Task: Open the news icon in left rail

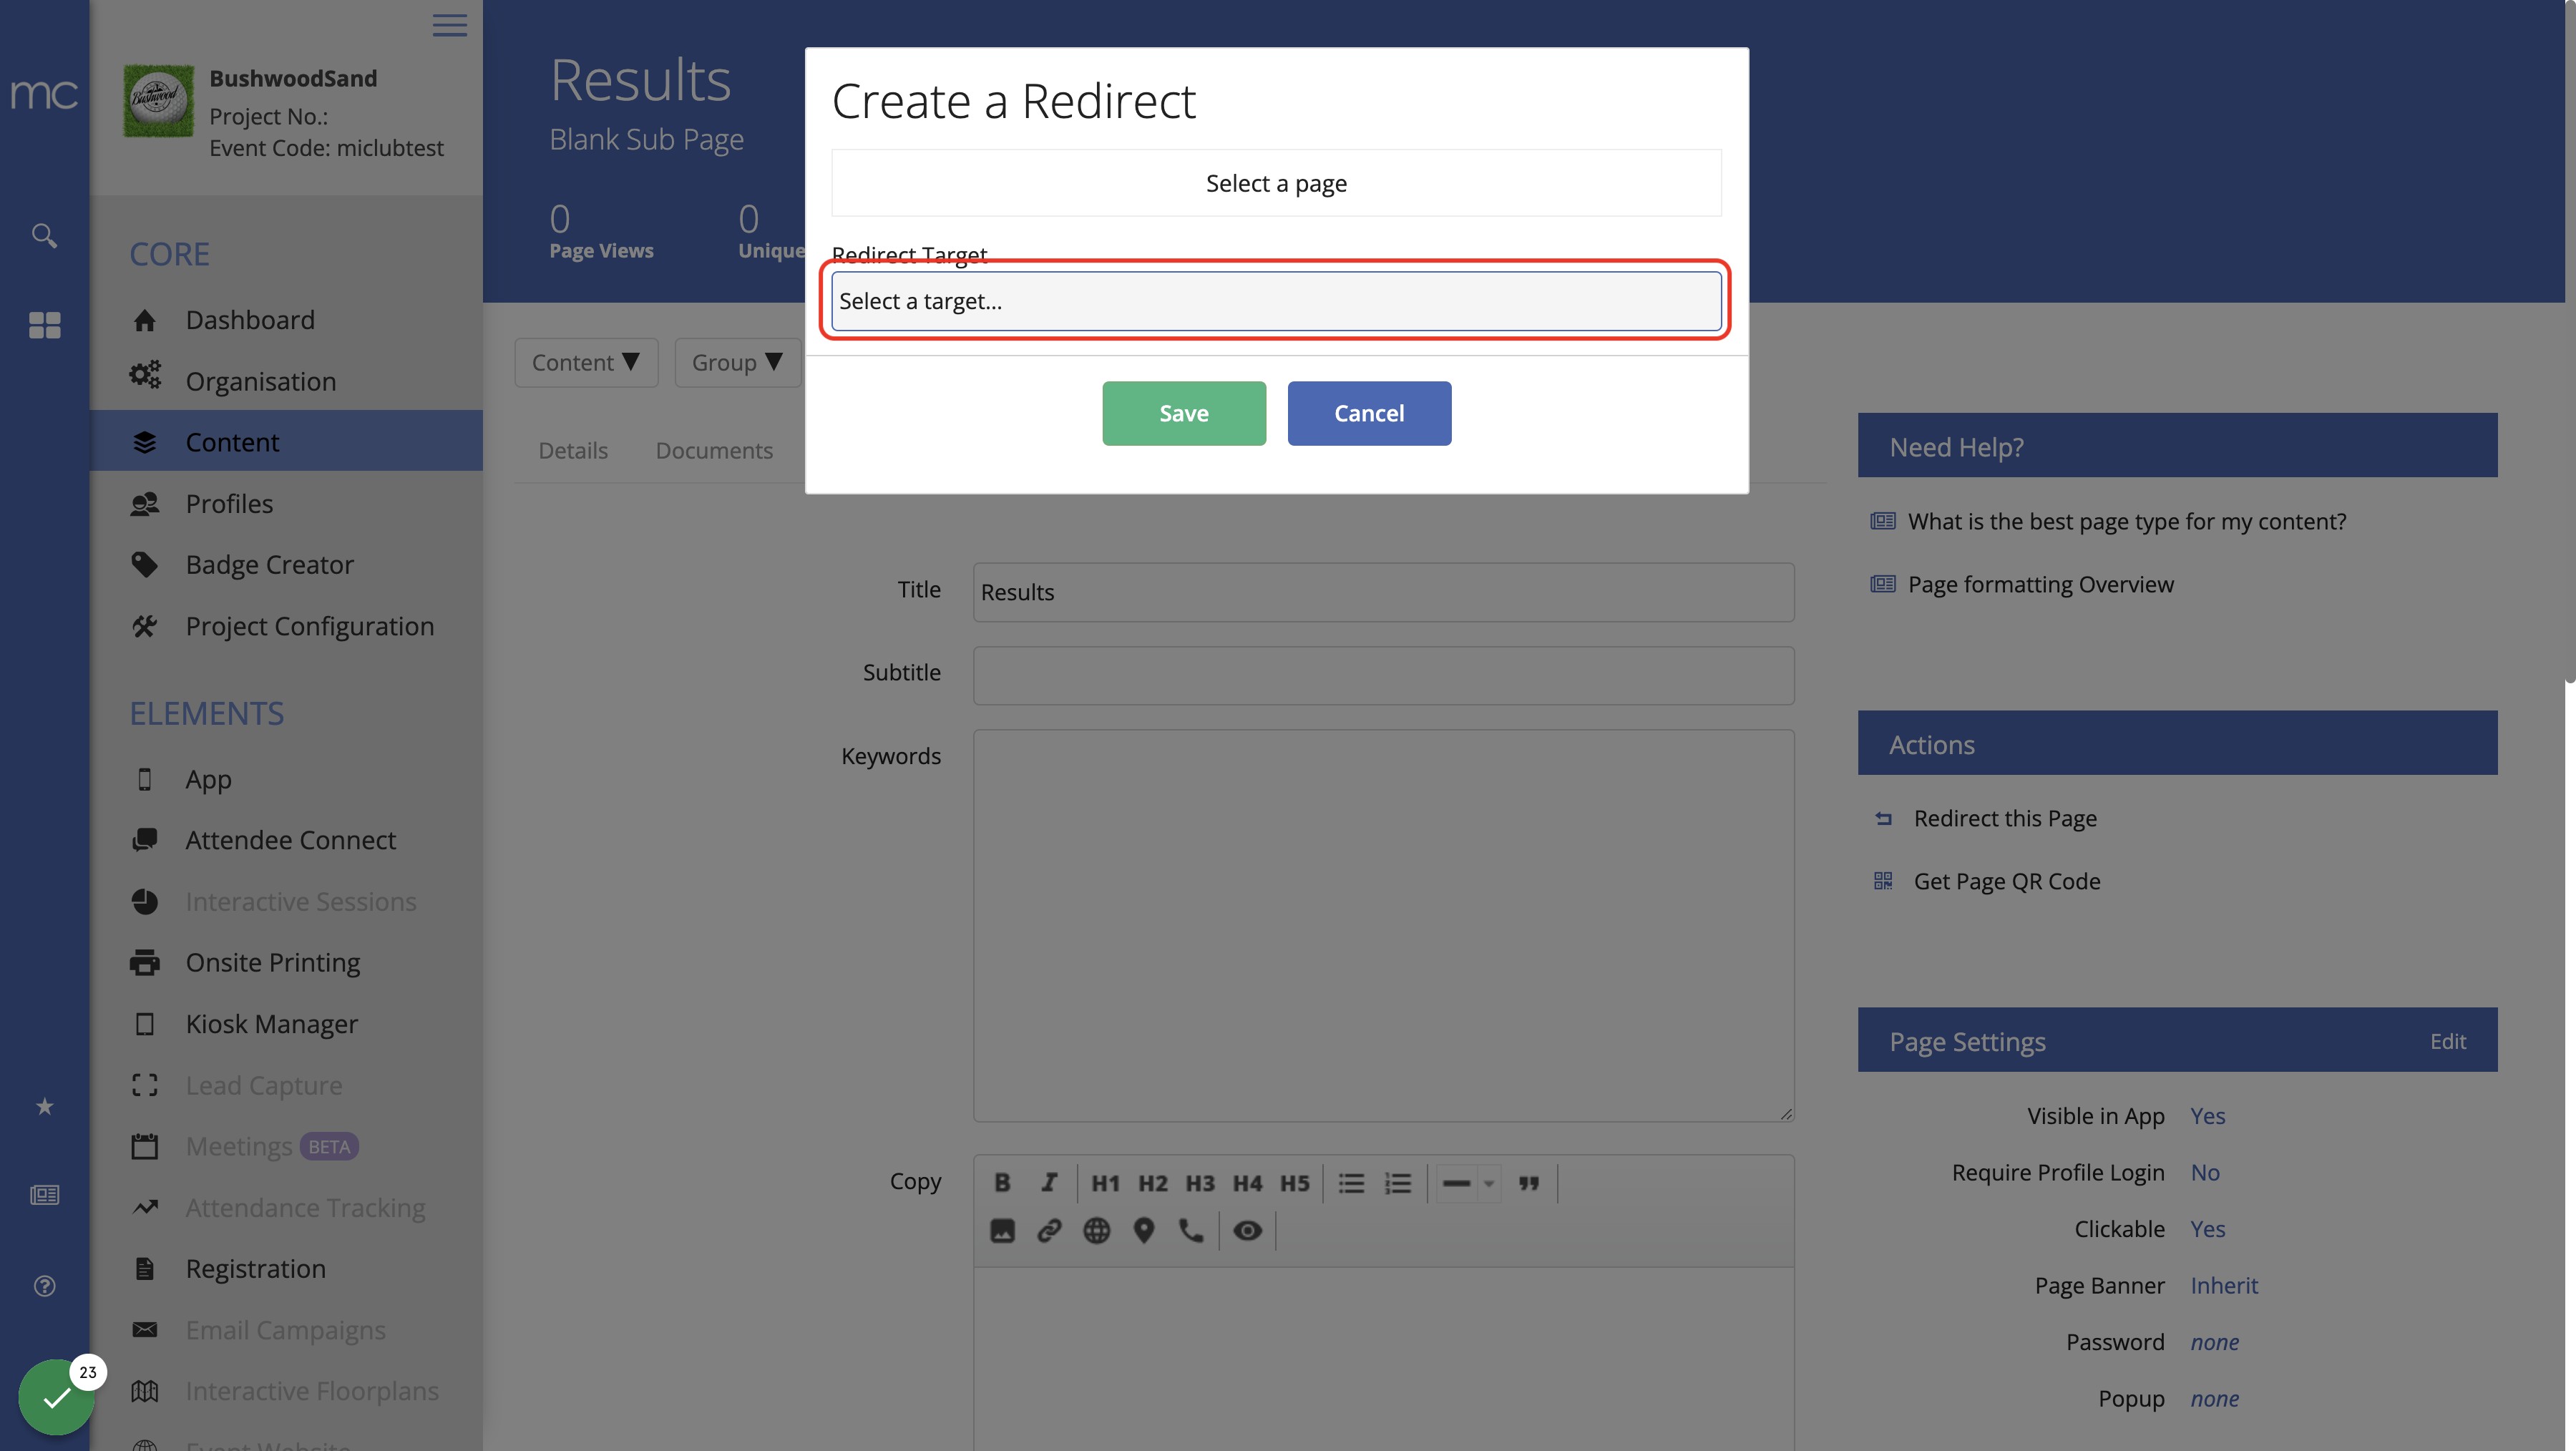Action: [44, 1195]
